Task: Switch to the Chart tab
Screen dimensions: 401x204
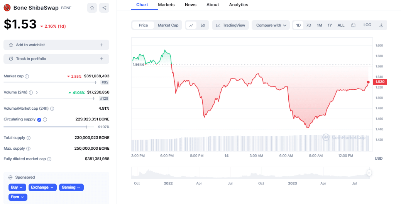Action: [142, 5]
